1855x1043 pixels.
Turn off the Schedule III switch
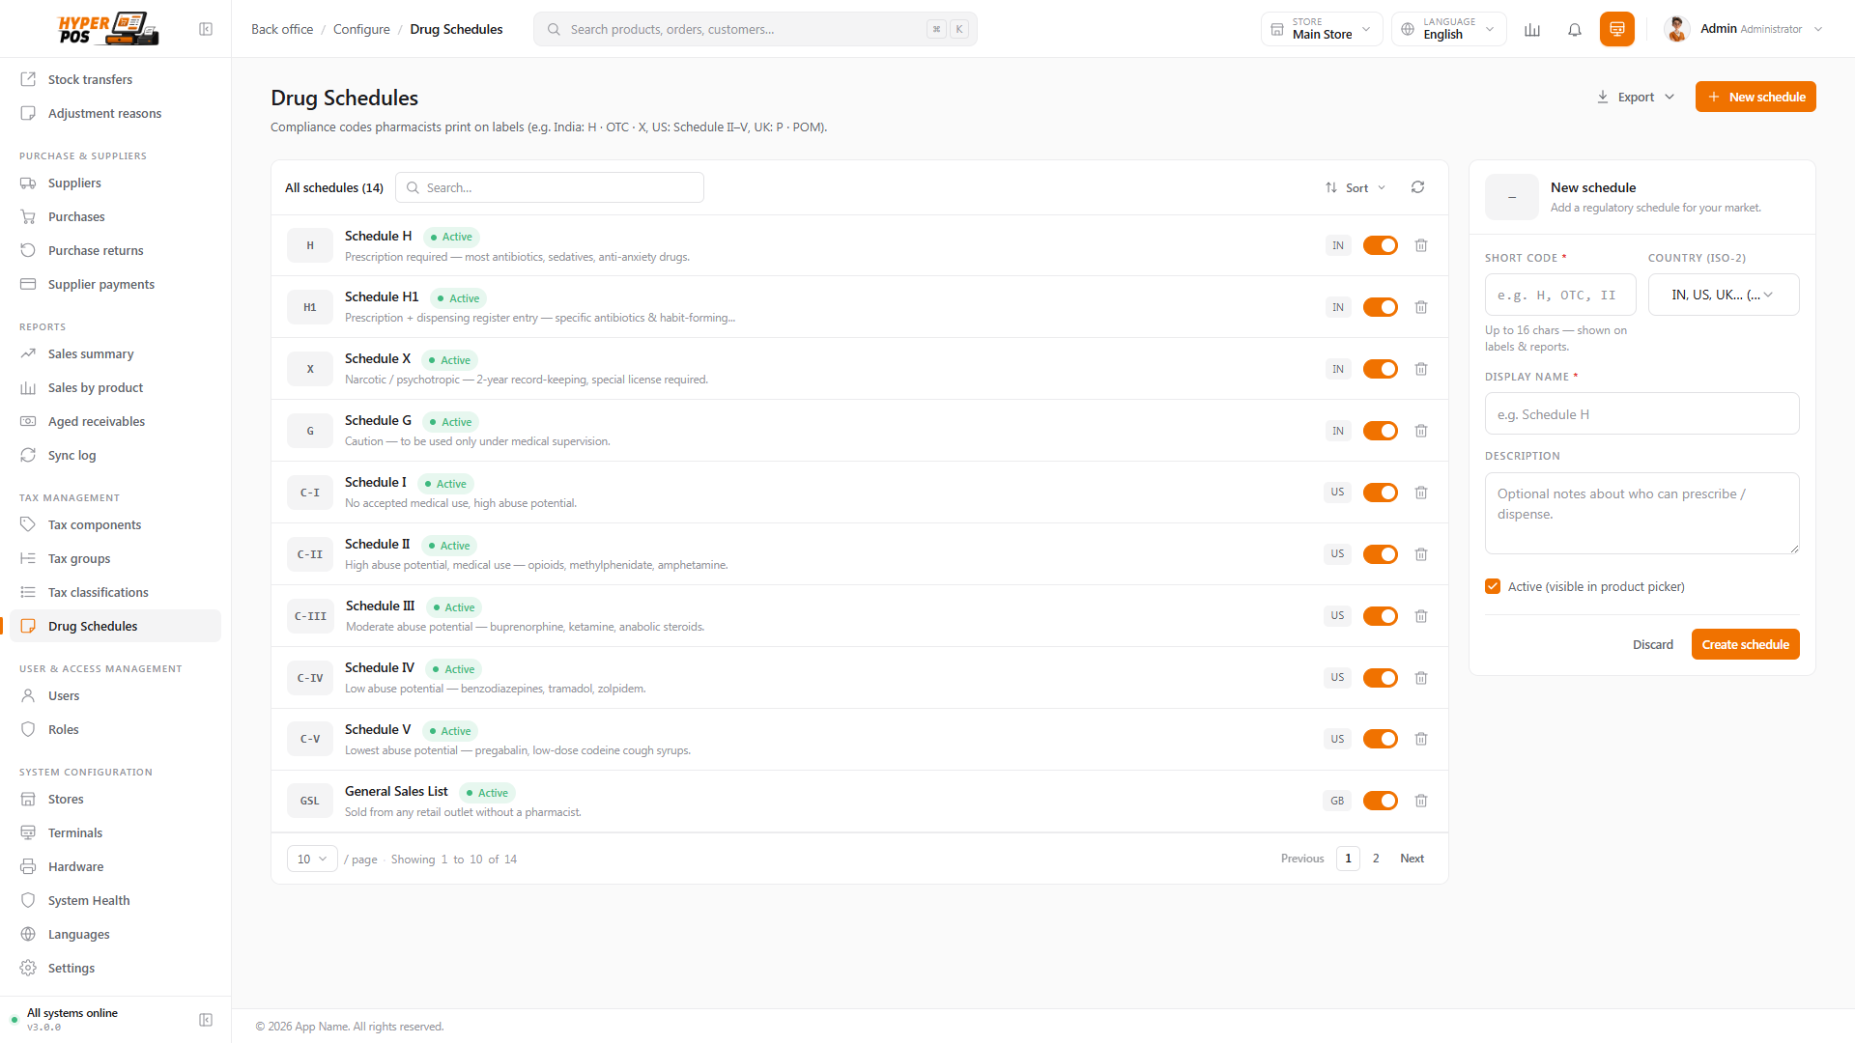point(1381,616)
